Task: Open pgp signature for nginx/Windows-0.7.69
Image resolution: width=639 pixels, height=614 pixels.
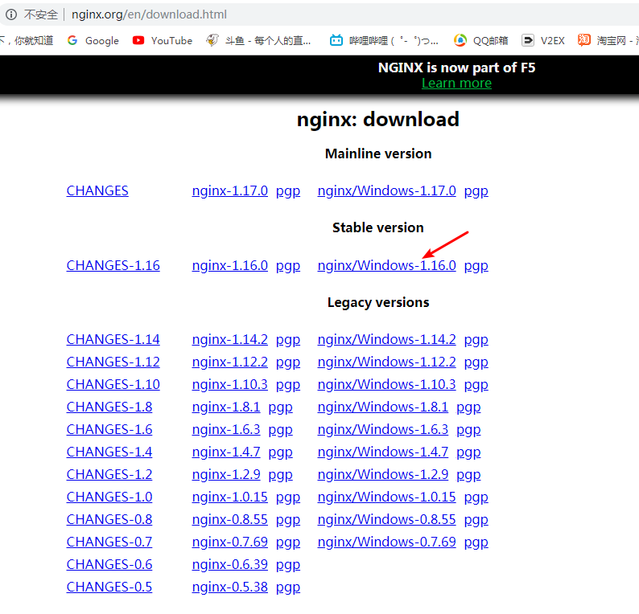Action: [x=476, y=542]
